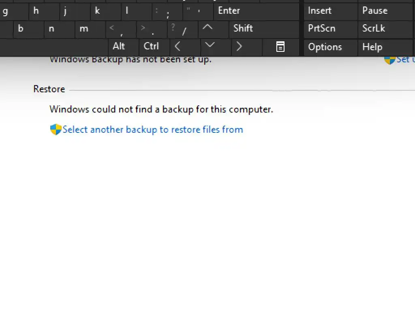This screenshot has height=311, width=415.
Task: Click 'Windows Backup has not been set up' text
Action: (130, 60)
